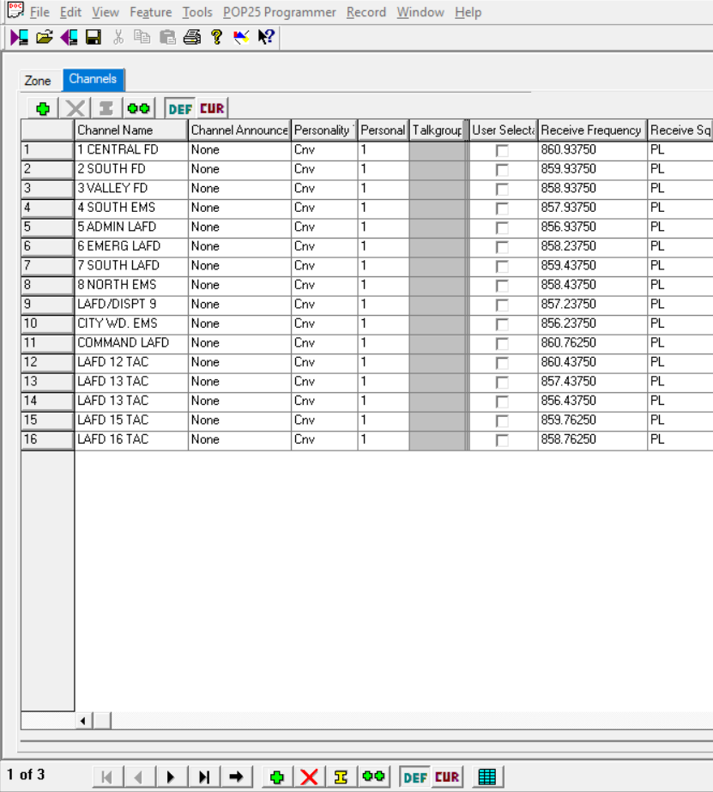Click the 860.93750 receive frequency cell

(x=592, y=150)
